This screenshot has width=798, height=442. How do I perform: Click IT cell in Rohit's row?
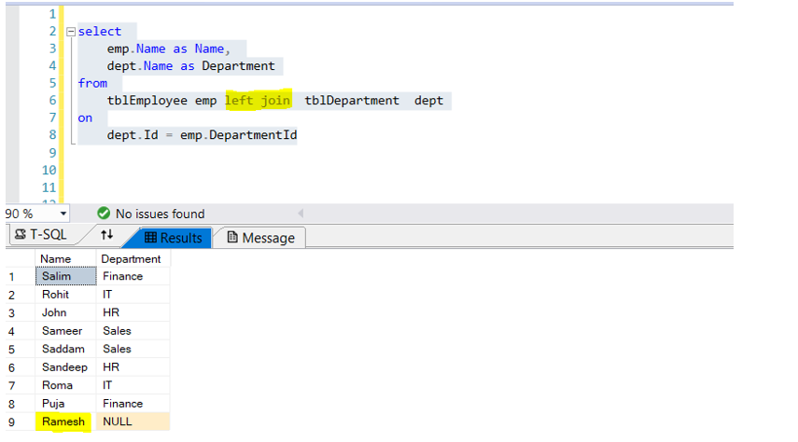133,295
